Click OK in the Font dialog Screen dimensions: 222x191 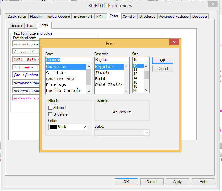[163, 60]
